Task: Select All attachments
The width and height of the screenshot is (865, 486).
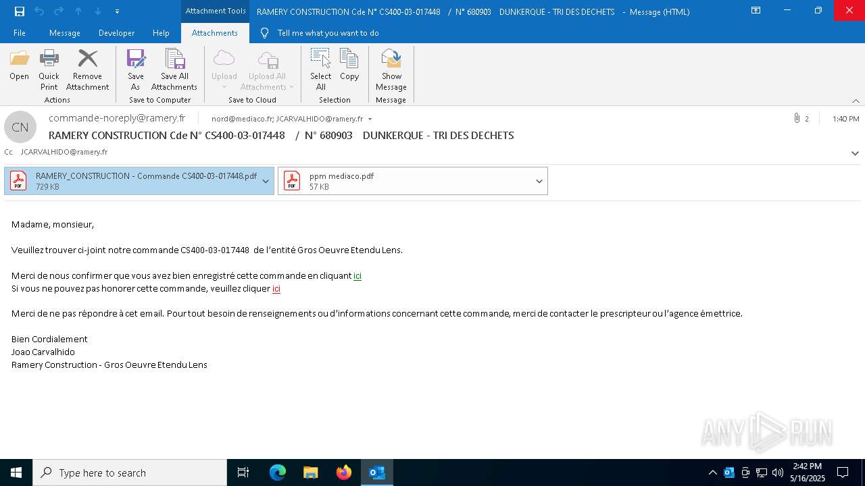Action: click(x=321, y=70)
